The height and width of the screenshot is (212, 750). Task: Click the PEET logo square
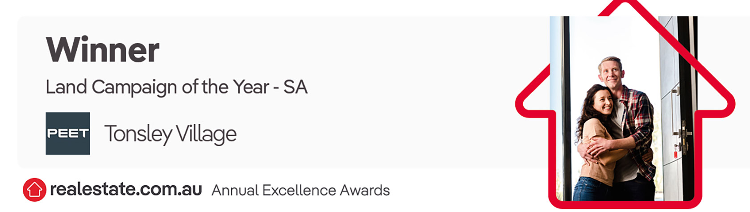[x=68, y=134]
